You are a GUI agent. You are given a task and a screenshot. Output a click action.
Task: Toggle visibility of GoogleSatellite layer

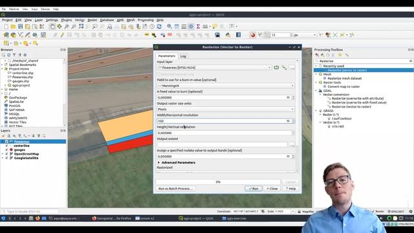point(6,158)
